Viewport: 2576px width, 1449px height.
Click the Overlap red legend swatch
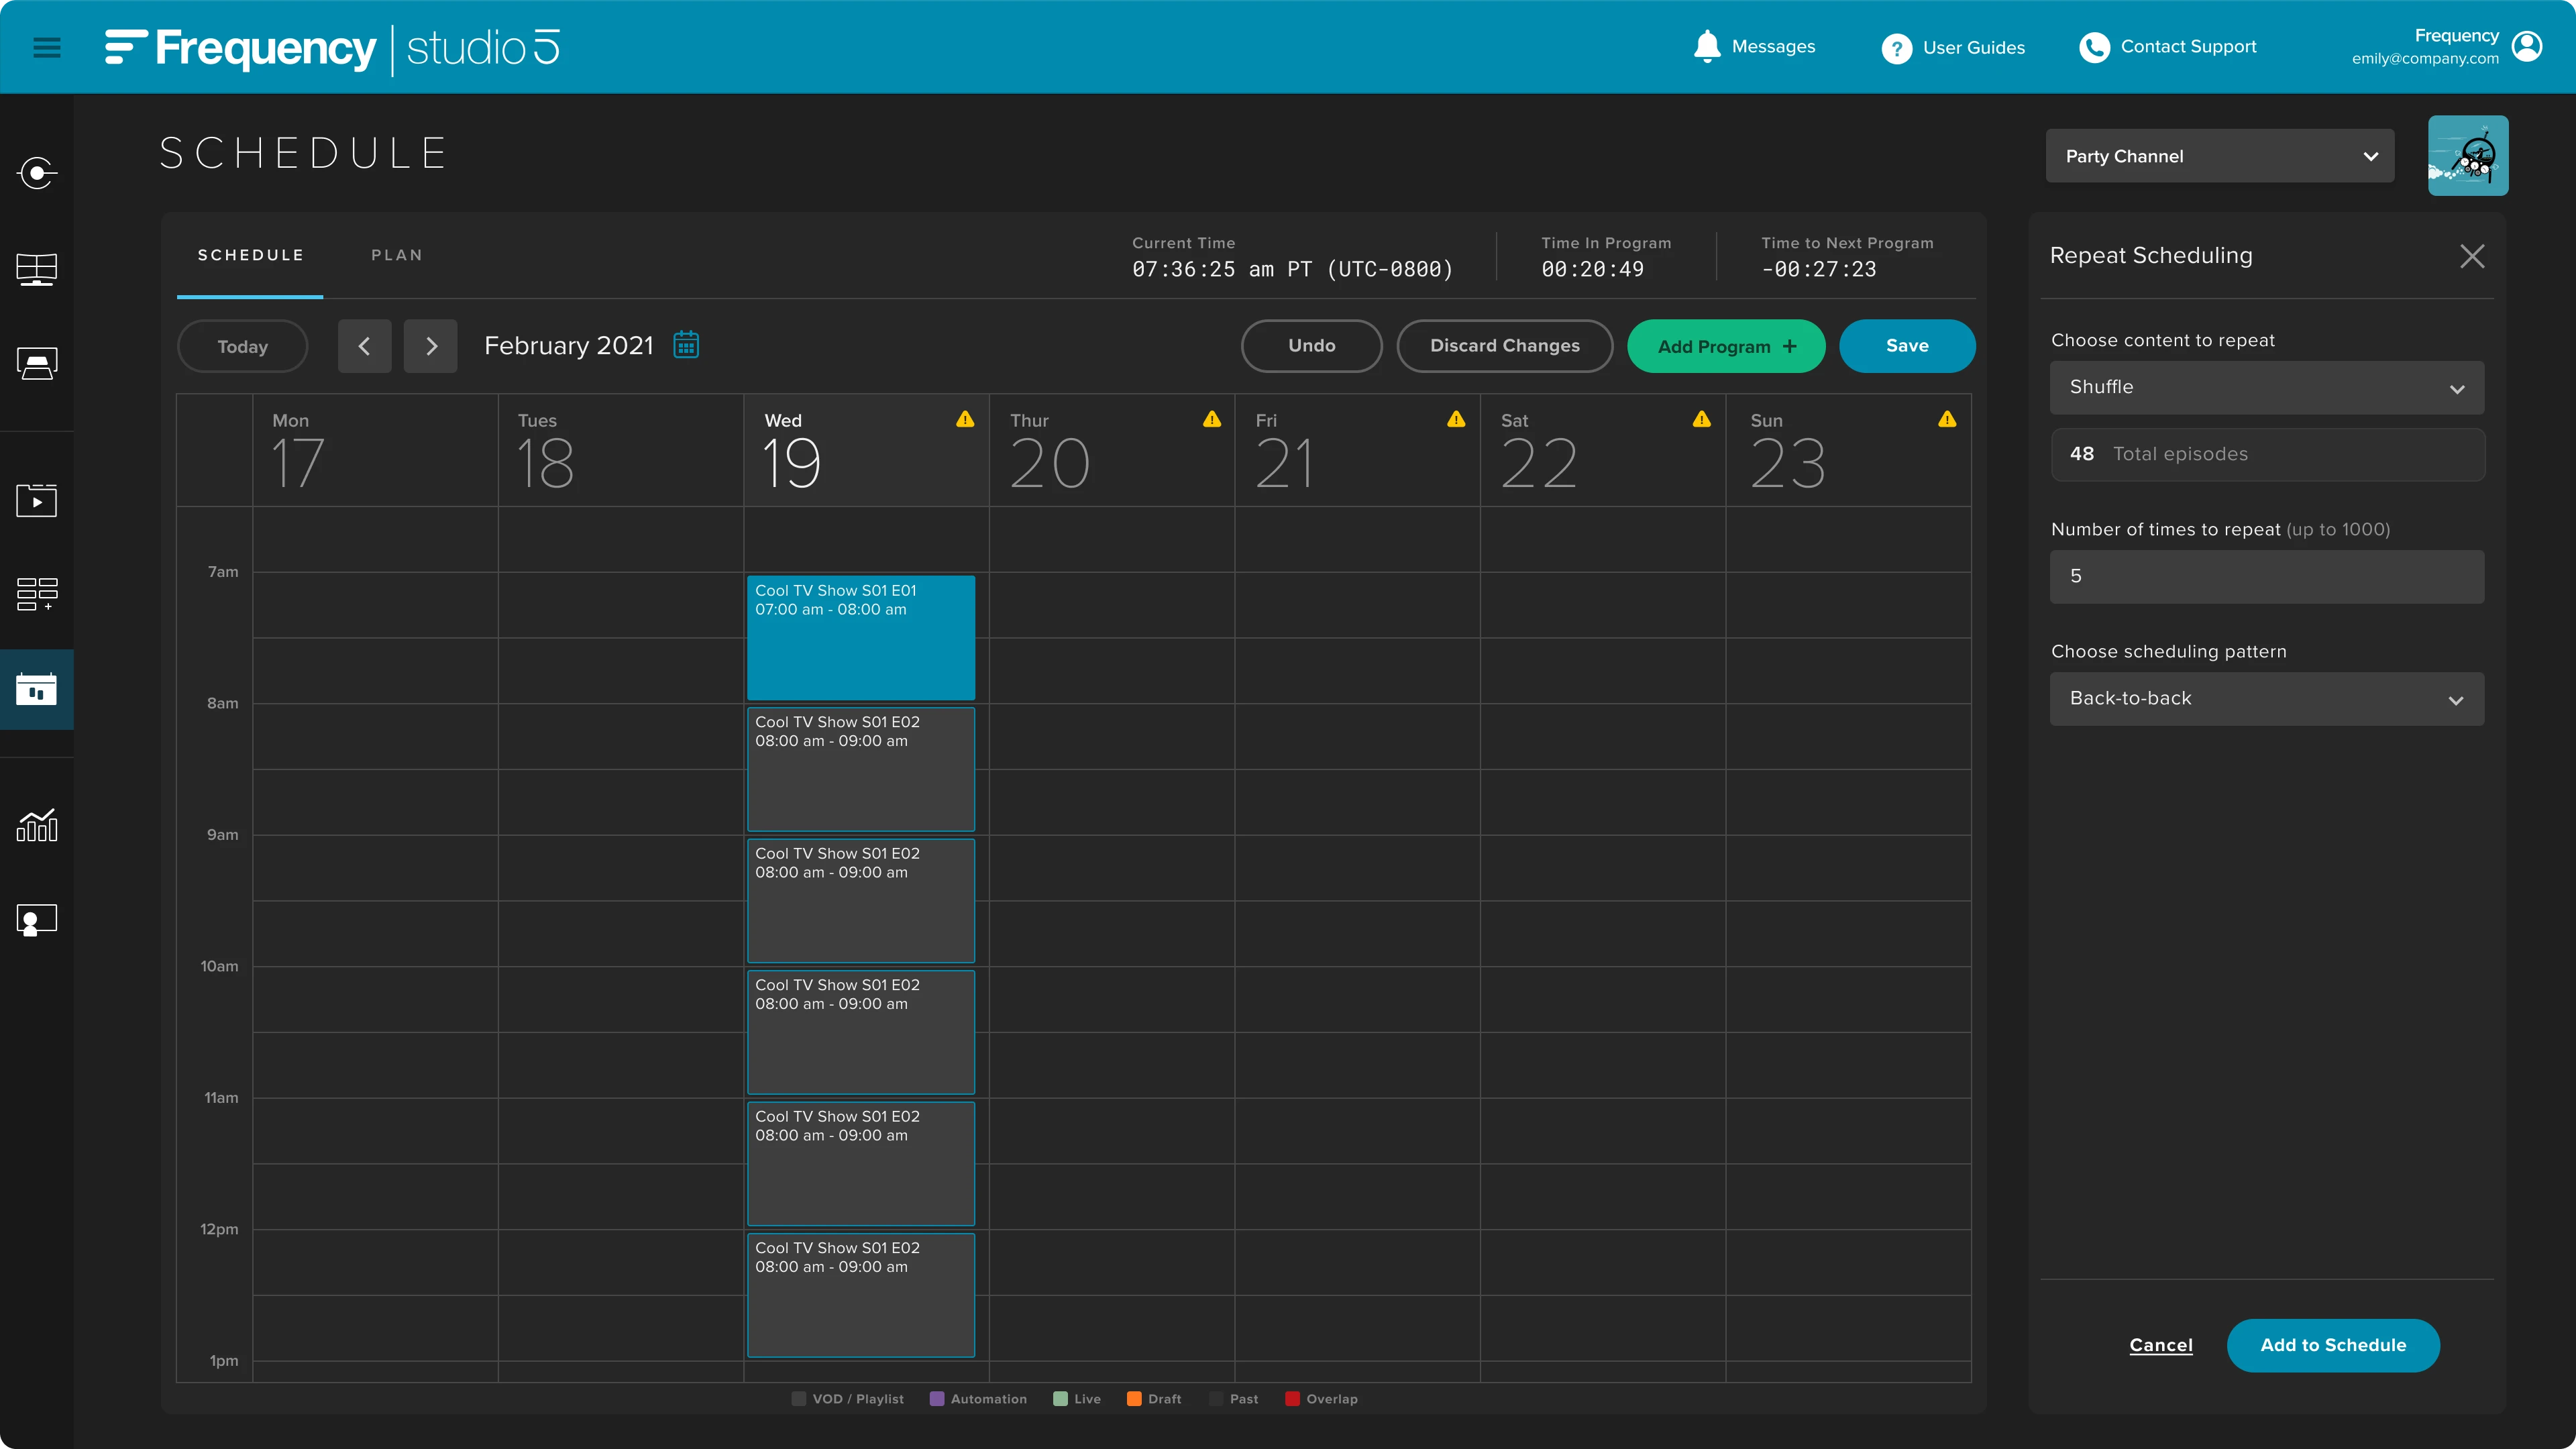click(x=1292, y=1399)
